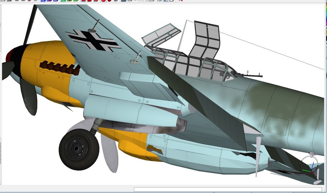This screenshot has width=327, height=193.
Task: Click the red circular slash toolbar icon
Action: 104,1
